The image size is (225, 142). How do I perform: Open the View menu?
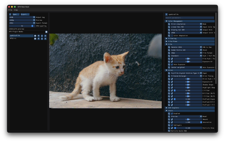click(16, 10)
